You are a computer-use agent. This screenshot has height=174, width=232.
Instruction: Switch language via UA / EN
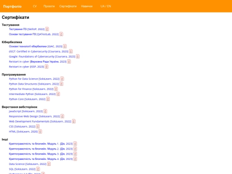tap(106, 6)
